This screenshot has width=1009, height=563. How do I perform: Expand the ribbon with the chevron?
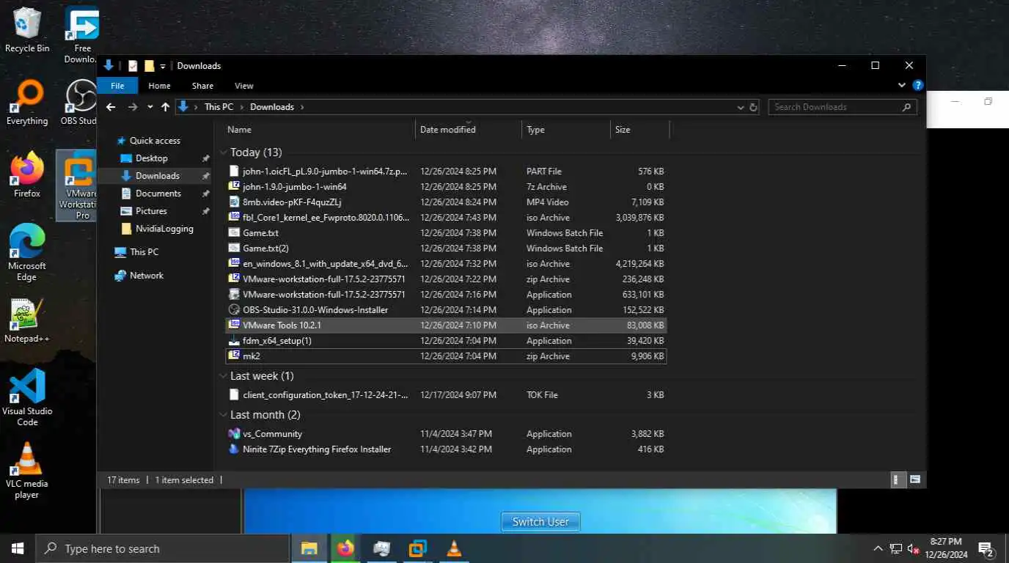(x=902, y=86)
